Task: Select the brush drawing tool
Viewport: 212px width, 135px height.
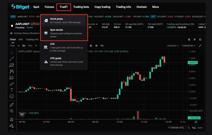Action: click(x=12, y=84)
